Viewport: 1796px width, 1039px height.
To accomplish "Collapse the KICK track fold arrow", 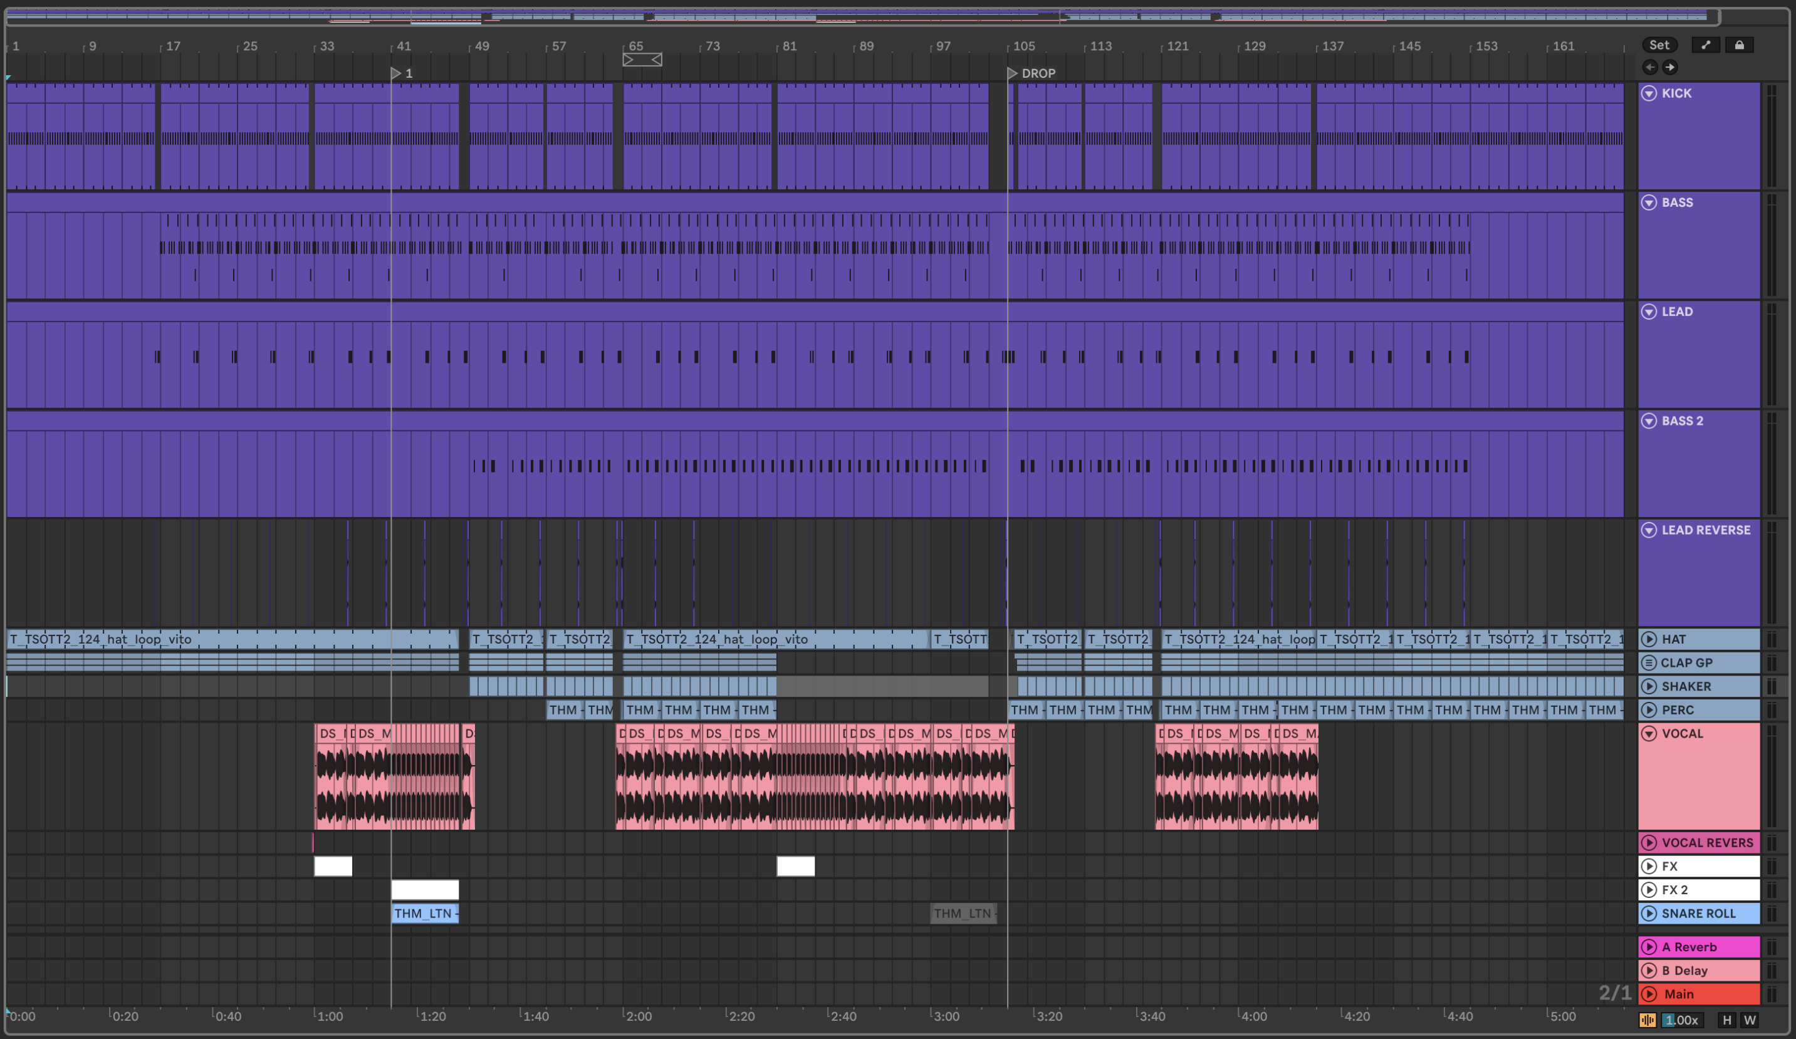I will click(1649, 93).
